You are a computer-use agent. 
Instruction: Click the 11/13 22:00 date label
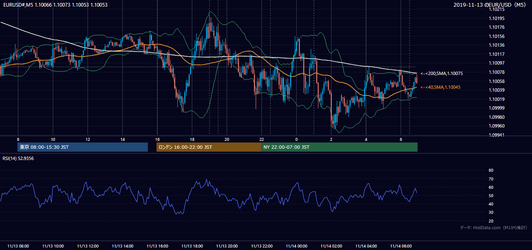click(262, 246)
